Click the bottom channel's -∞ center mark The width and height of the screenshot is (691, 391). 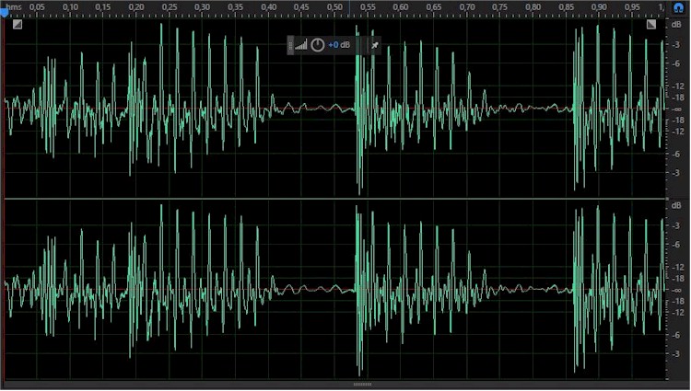(x=676, y=291)
